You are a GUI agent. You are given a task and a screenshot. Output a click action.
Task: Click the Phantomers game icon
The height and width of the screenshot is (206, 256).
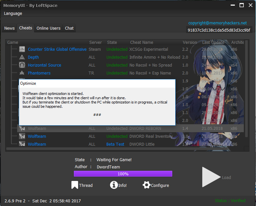[22, 73]
